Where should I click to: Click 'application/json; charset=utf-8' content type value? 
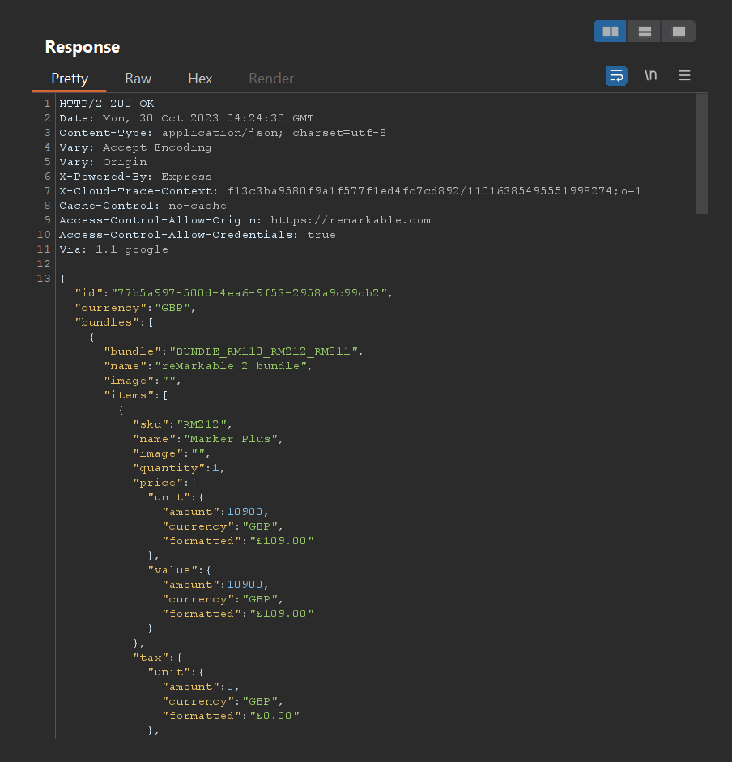274,133
